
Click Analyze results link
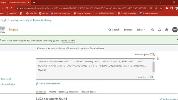169,99
